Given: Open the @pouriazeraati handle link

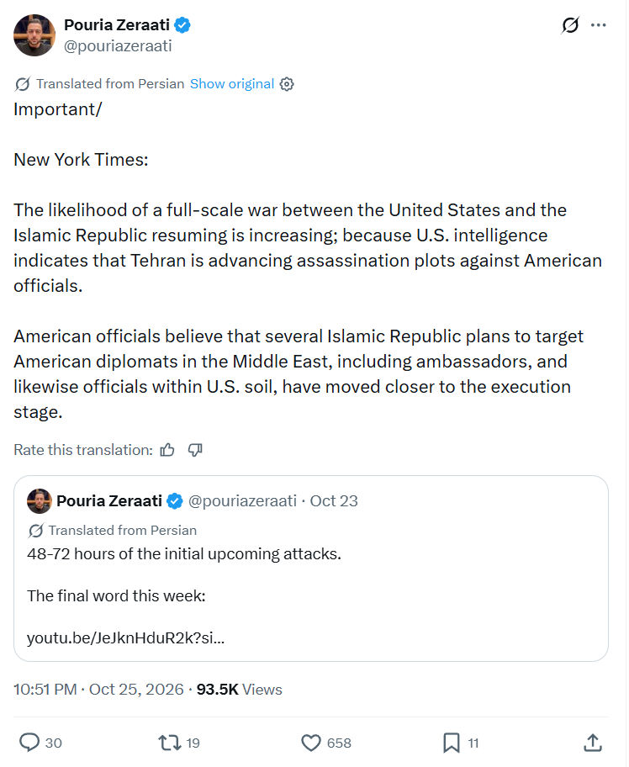Looking at the screenshot, I should click(x=118, y=46).
